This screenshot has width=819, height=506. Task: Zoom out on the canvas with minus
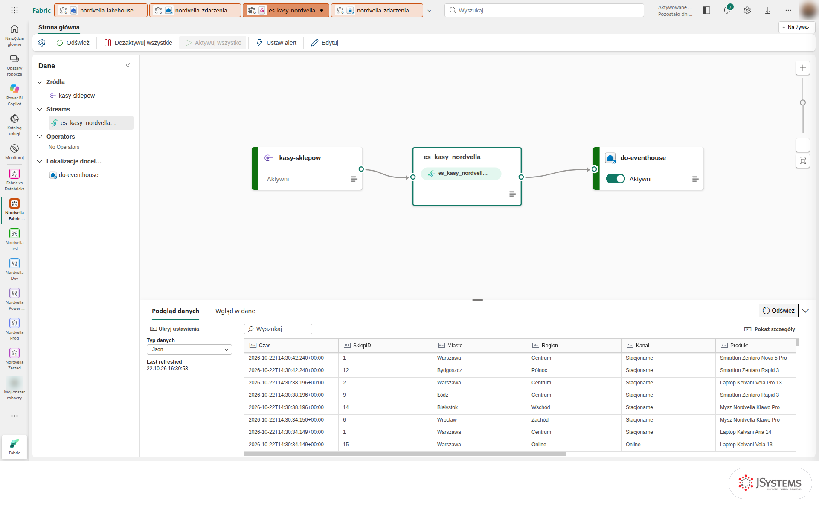pyautogui.click(x=803, y=145)
